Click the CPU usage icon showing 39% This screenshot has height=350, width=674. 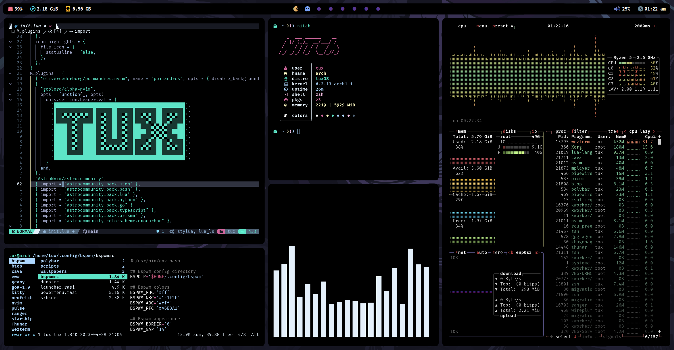(10, 9)
